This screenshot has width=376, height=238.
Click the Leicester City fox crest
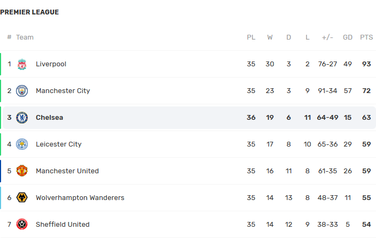point(22,144)
